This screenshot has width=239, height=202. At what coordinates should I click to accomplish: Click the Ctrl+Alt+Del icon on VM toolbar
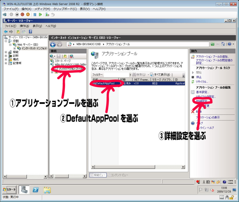coord(4,14)
